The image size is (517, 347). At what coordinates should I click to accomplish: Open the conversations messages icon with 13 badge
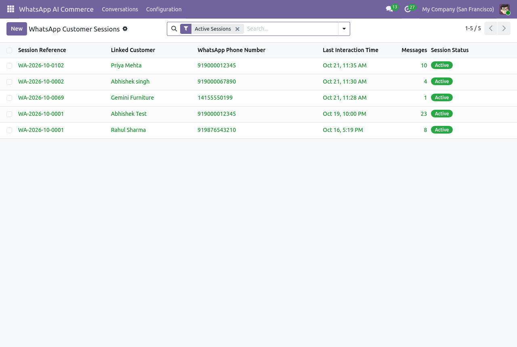coord(389,9)
